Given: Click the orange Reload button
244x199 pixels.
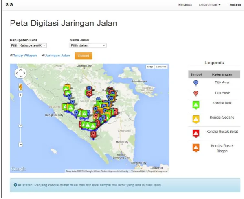Looking at the screenshot, I should pyautogui.click(x=84, y=56).
